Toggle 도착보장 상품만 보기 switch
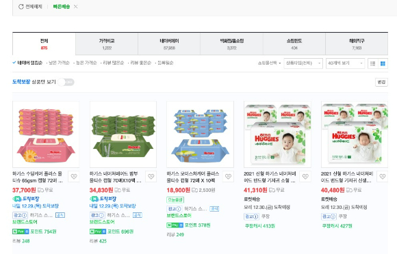397x254 pixels. tap(66, 82)
